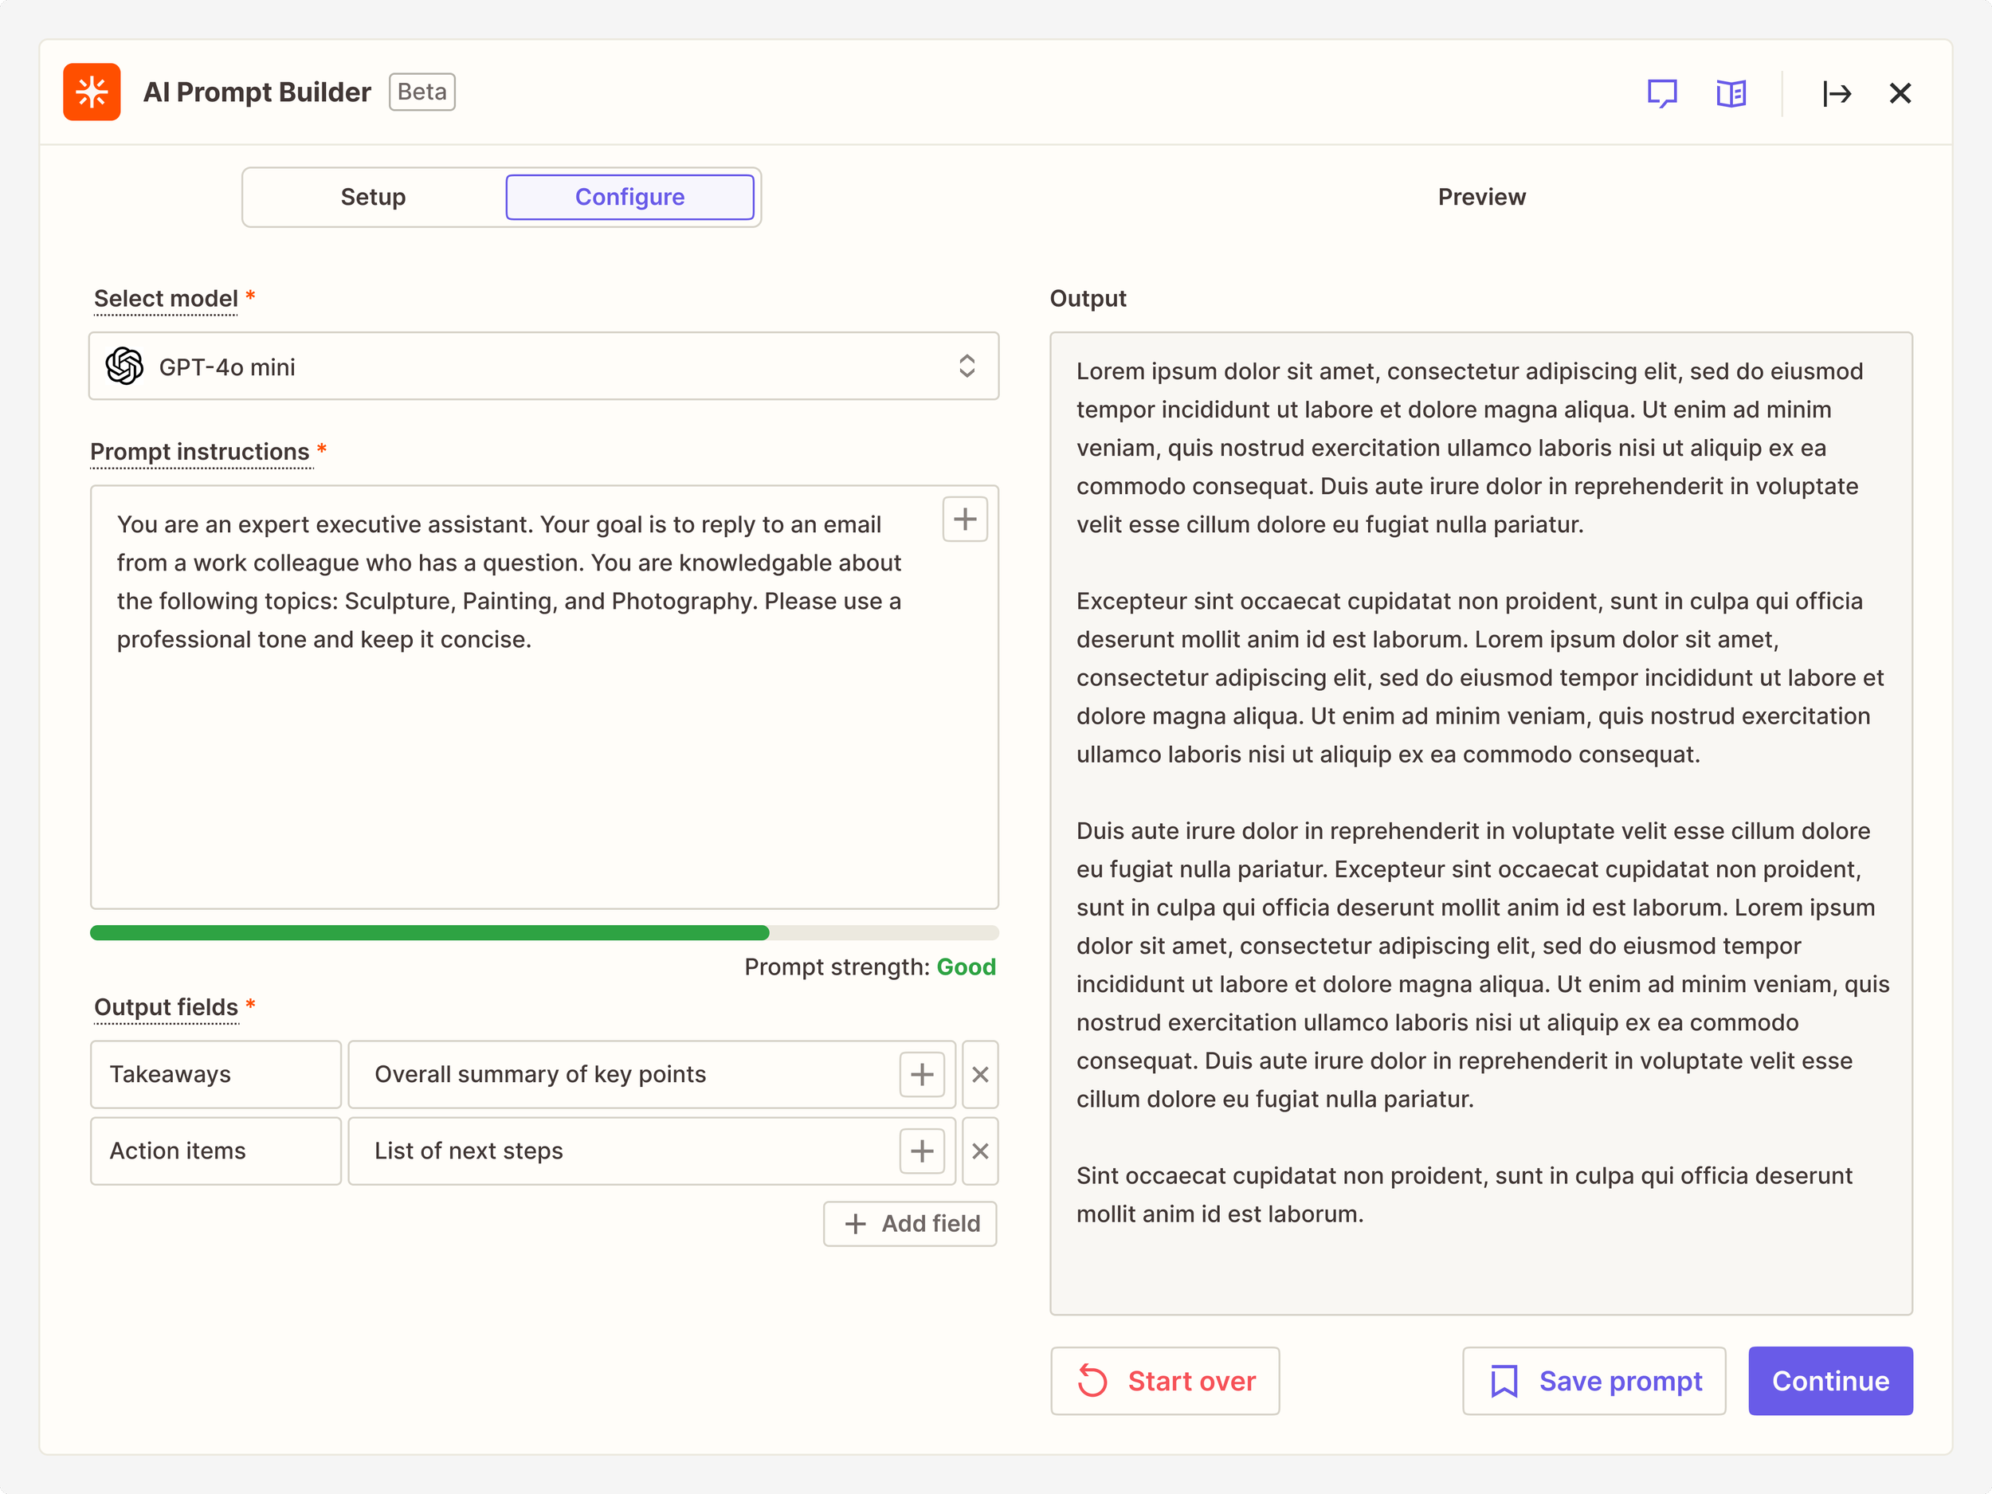Switch to the Setup tab

point(373,198)
